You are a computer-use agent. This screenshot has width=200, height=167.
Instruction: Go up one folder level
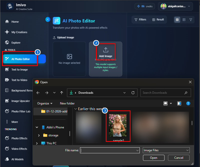pyautogui.click(x=61, y=93)
